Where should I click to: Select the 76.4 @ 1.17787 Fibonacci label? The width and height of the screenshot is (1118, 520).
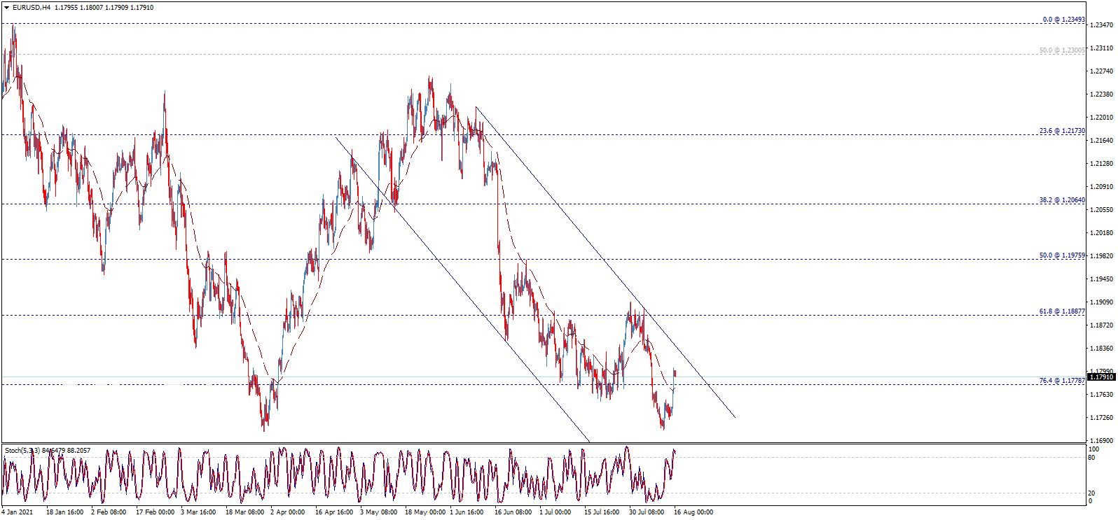click(1061, 381)
